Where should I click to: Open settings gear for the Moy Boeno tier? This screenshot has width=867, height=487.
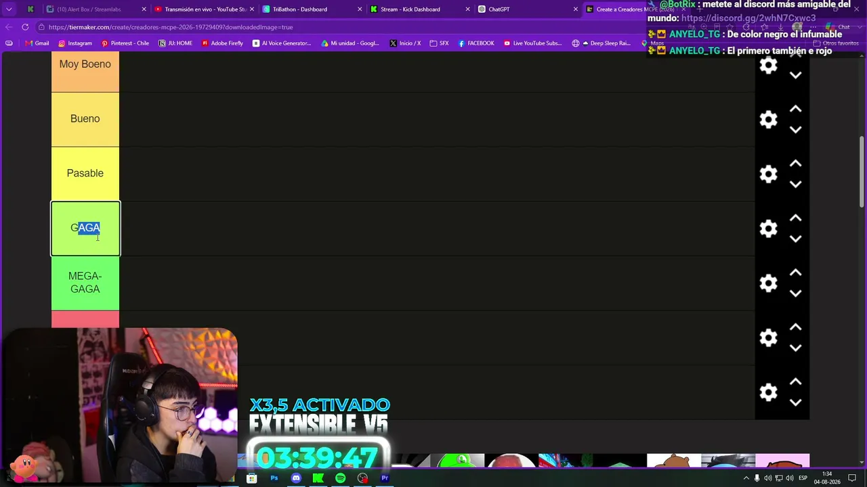768,66
